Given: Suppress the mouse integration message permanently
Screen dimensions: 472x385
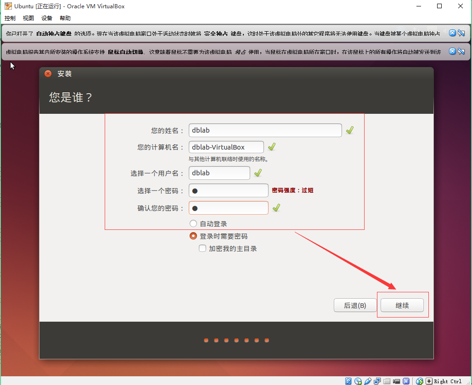Looking at the screenshot, I should tap(461, 51).
